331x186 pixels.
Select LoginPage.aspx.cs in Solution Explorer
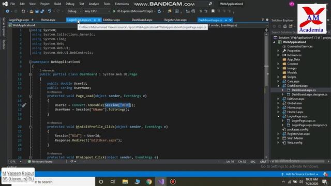click(x=304, y=121)
